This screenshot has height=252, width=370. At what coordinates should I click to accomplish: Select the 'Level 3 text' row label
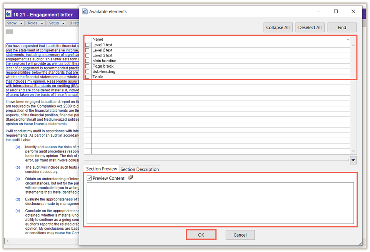point(102,56)
